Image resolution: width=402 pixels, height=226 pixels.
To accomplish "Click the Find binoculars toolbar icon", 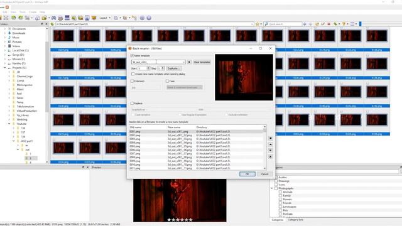I will coord(53,18).
